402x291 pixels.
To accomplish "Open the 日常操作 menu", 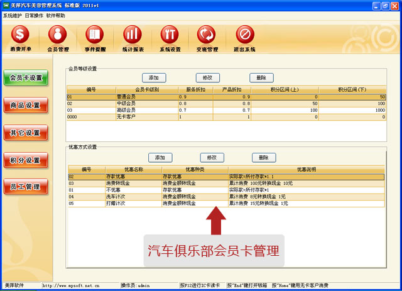I will pos(34,15).
